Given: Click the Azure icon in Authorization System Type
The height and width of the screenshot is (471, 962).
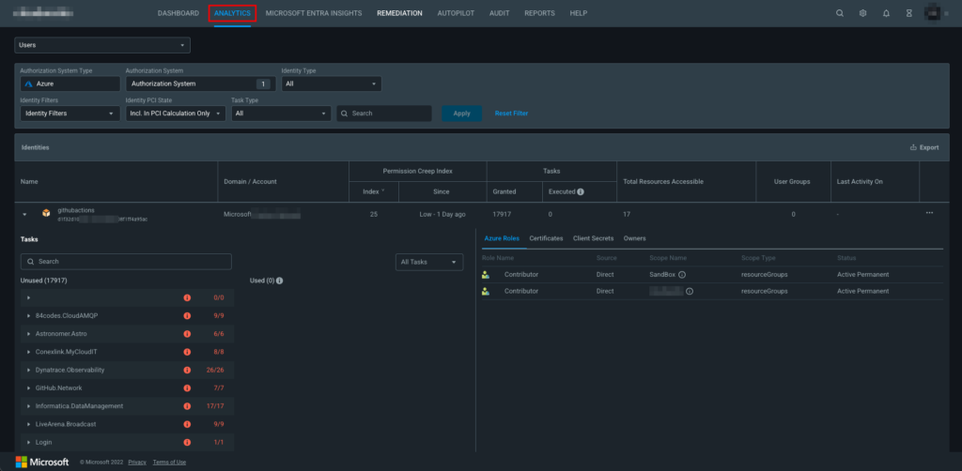Looking at the screenshot, I should (x=29, y=84).
